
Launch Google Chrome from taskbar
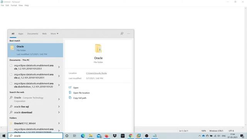coord(130,136)
